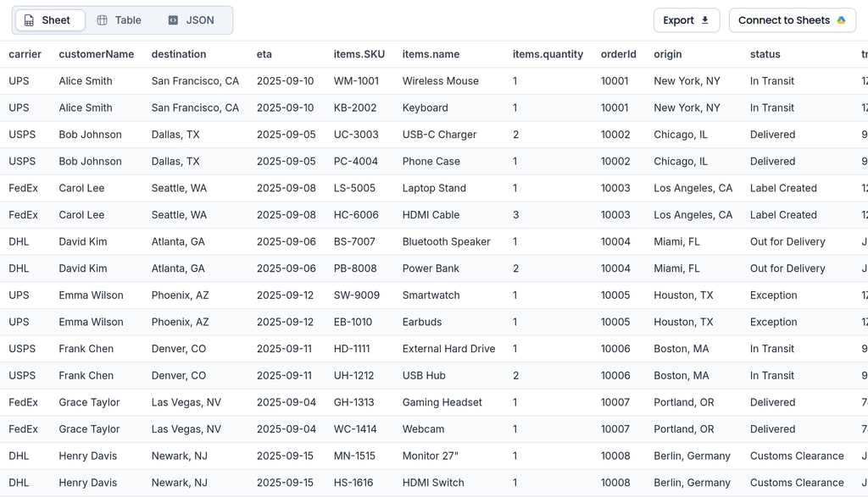The image size is (868, 497).
Task: Click SKU cell HS-1616
Action: click(x=353, y=483)
